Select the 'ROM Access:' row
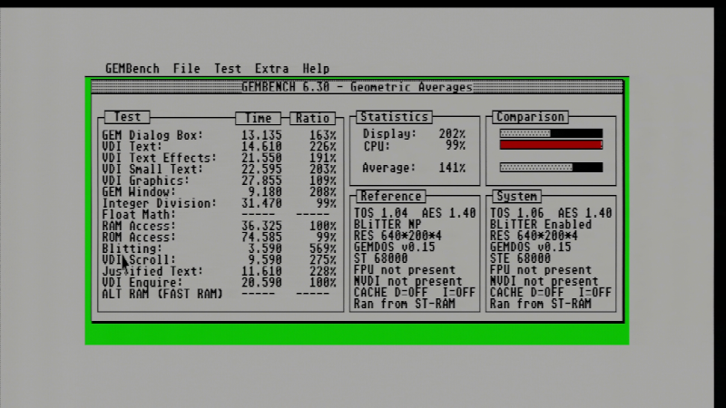 tap(219, 238)
